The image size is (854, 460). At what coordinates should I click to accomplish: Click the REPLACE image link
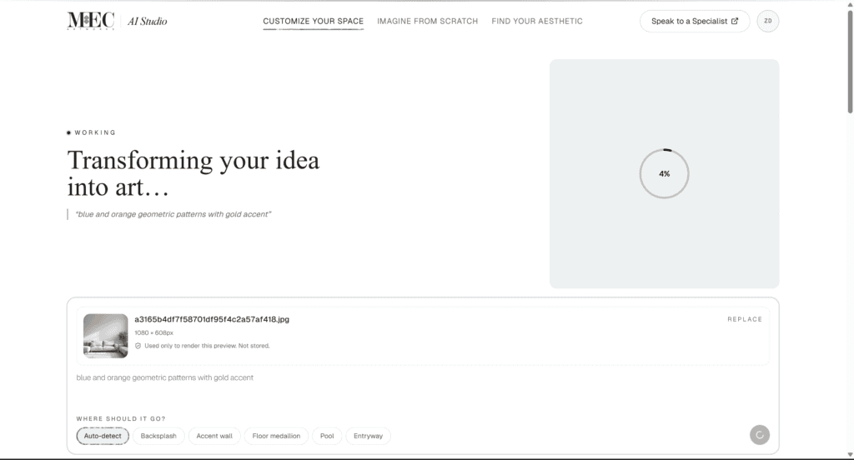745,319
